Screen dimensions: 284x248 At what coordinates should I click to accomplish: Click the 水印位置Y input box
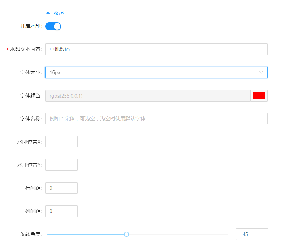[61, 165]
